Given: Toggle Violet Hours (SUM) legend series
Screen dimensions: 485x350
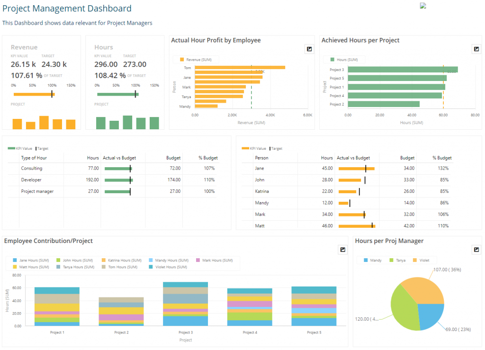Looking at the screenshot, I should pos(168,267).
